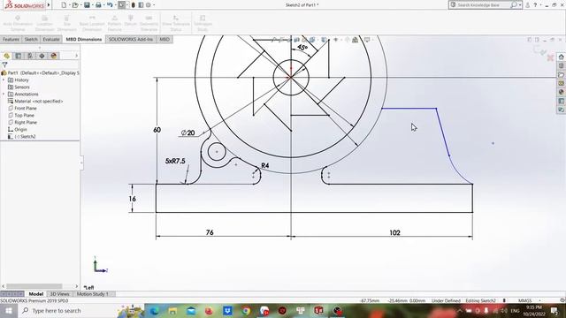566x318 pixels.
Task: Click the Save icon in quick toolbar
Action: (x=87, y=5)
